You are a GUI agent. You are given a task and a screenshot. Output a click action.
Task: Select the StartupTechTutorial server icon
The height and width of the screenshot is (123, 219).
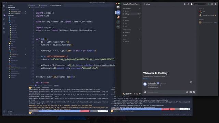(x=118, y=12)
